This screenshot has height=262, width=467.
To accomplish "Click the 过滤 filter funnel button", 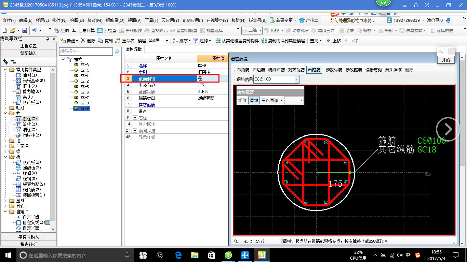I will 202,41.
